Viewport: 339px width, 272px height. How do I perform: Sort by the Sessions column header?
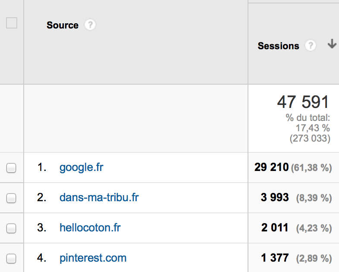tap(278, 46)
